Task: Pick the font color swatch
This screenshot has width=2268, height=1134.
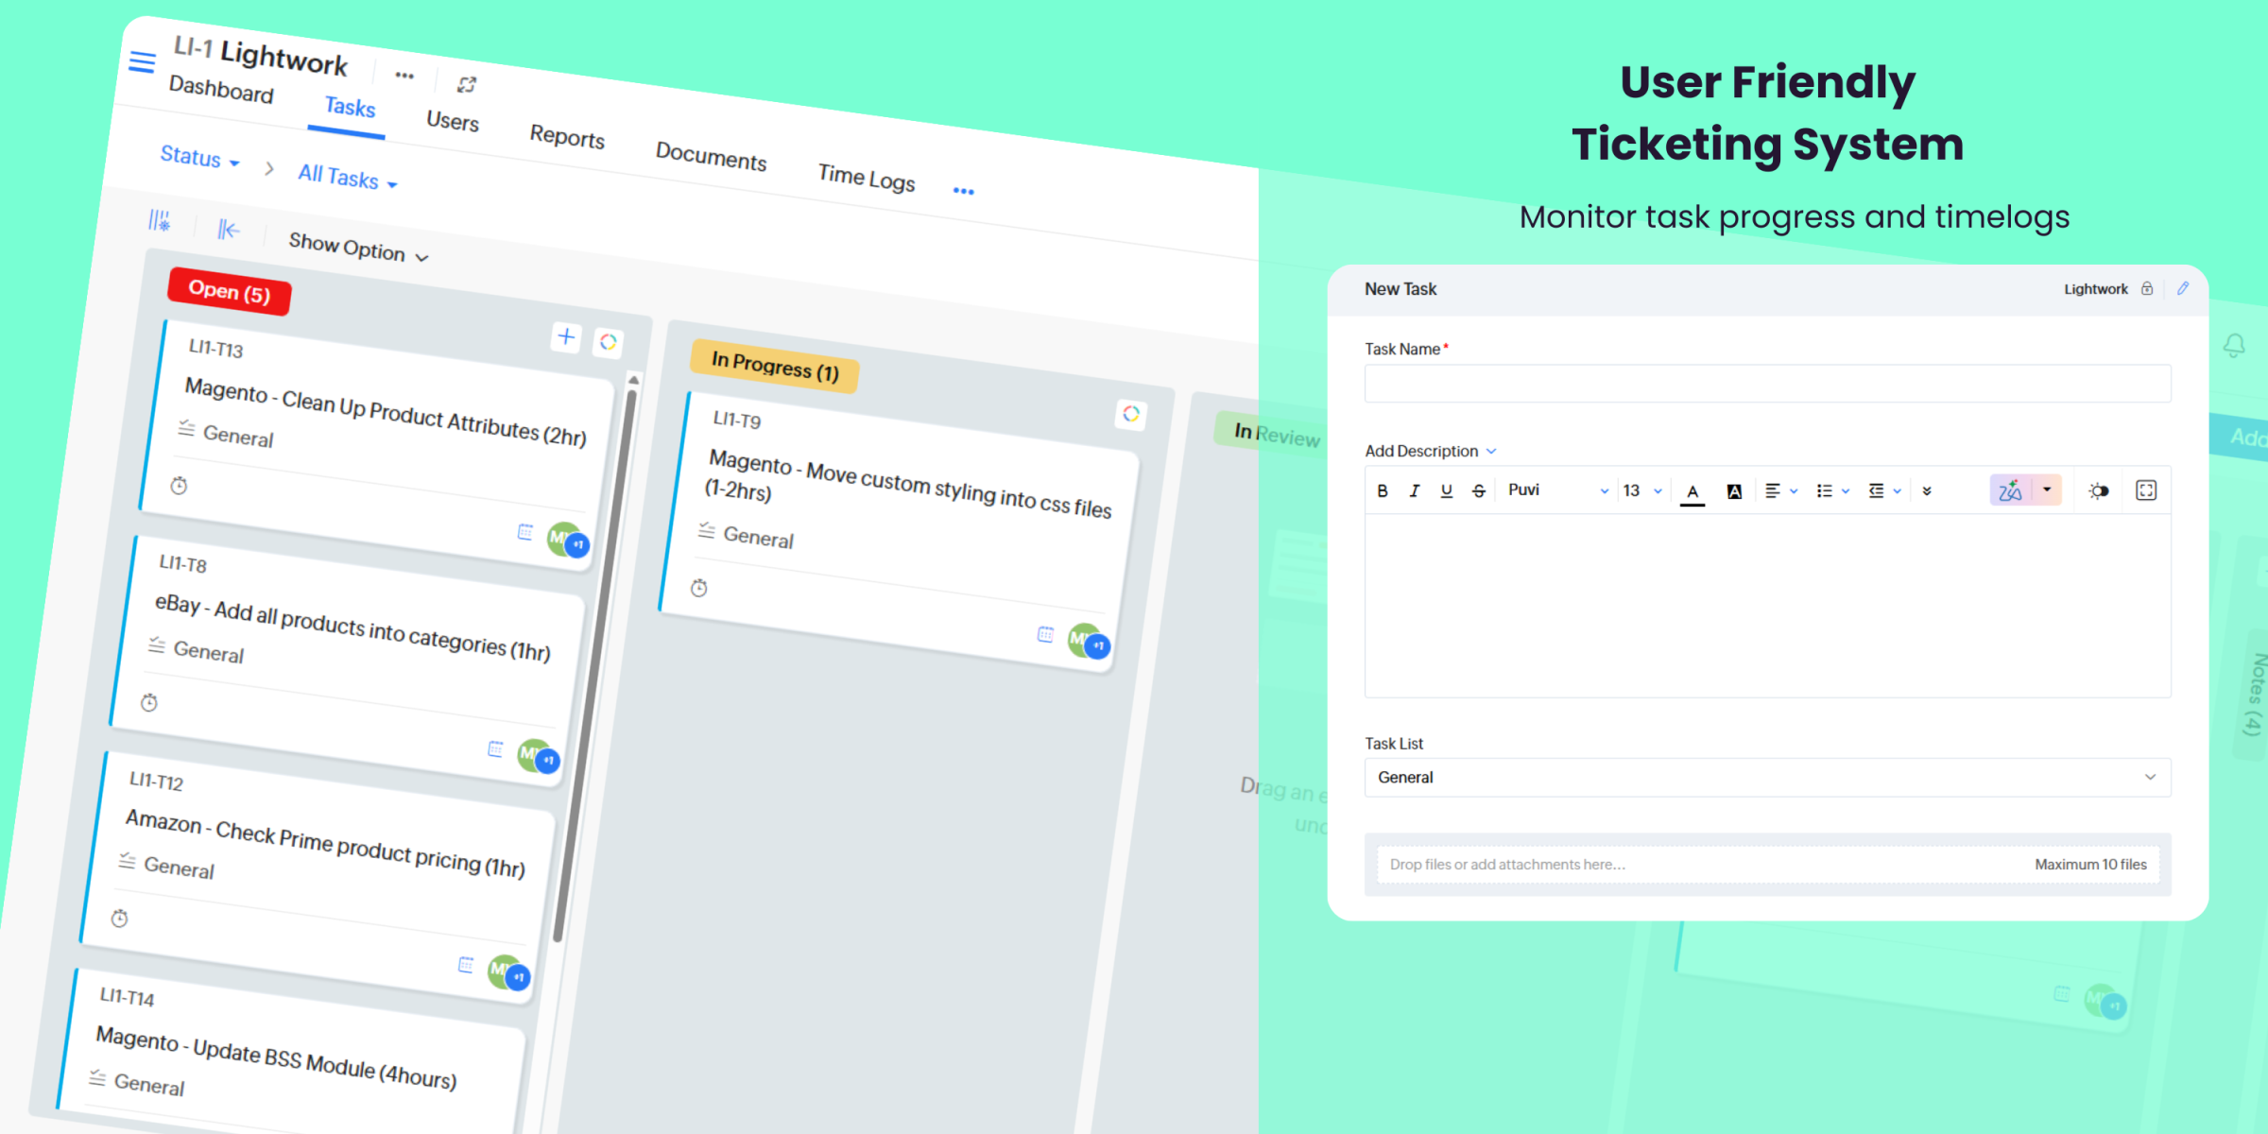Action: pyautogui.click(x=1692, y=490)
